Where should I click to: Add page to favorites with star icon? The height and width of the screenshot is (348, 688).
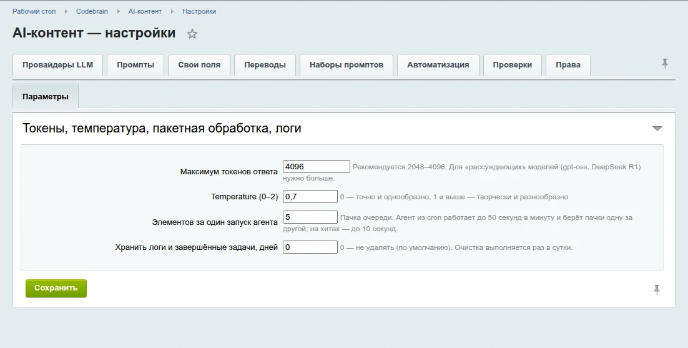point(192,34)
